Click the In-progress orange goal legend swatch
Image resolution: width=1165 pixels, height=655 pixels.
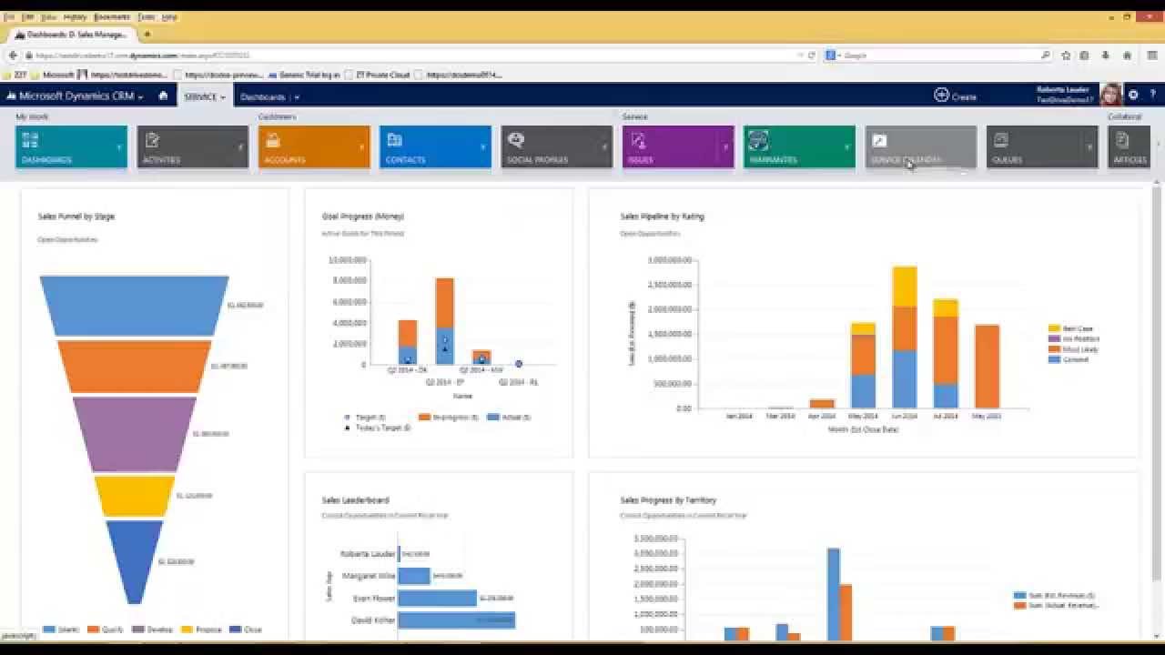pyautogui.click(x=424, y=417)
